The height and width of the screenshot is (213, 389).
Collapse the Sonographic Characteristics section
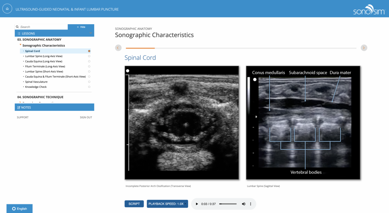coord(21,45)
